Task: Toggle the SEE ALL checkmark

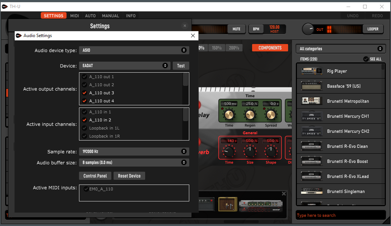Action: (x=366, y=59)
